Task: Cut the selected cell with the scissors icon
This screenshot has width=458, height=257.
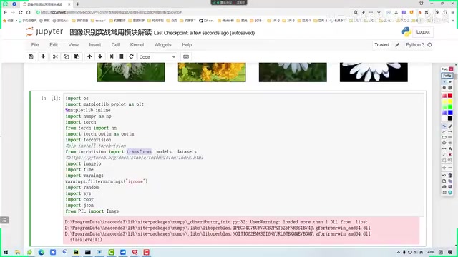Action: click(55, 56)
